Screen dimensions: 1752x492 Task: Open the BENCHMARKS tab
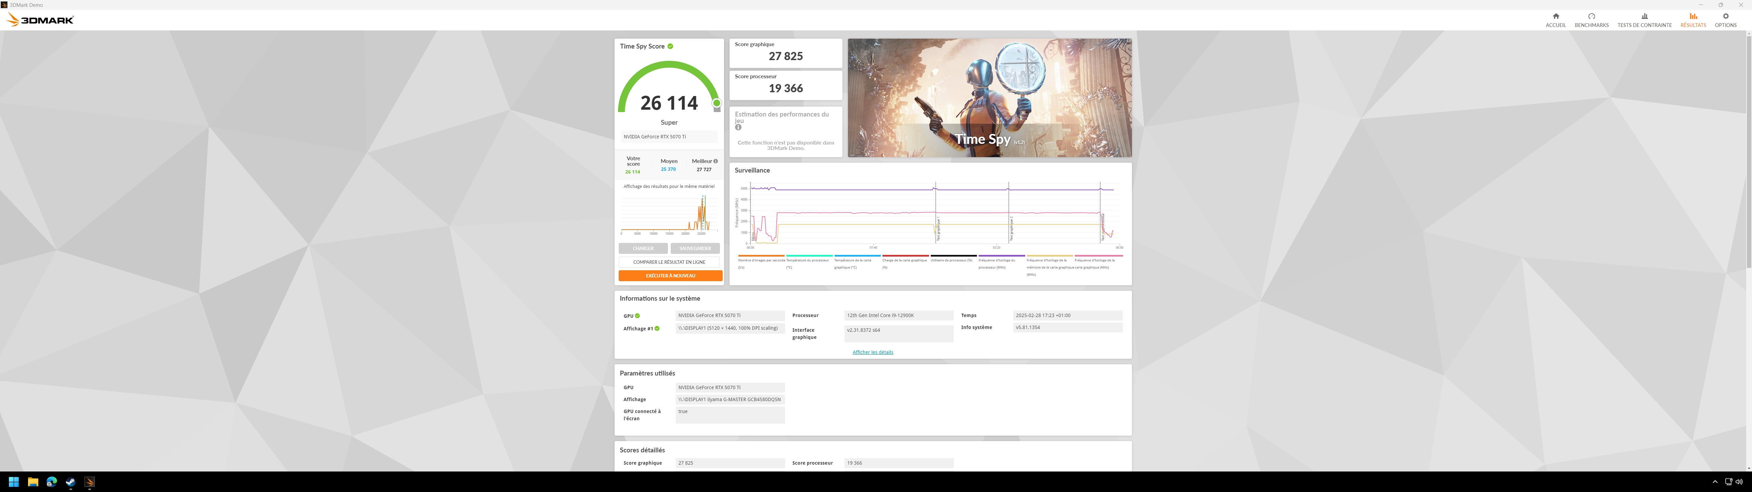[1592, 20]
